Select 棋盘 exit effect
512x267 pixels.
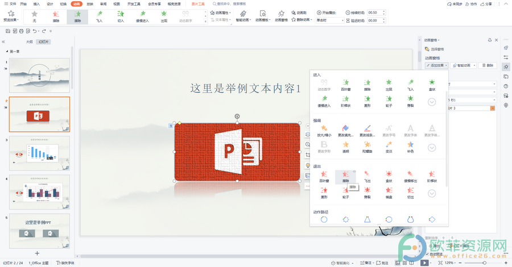389,193
